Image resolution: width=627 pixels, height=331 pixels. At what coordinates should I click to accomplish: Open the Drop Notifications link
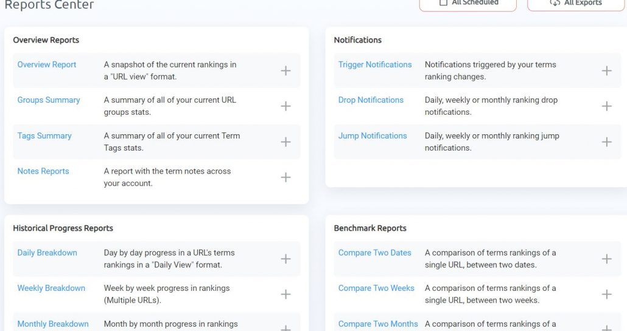(371, 100)
